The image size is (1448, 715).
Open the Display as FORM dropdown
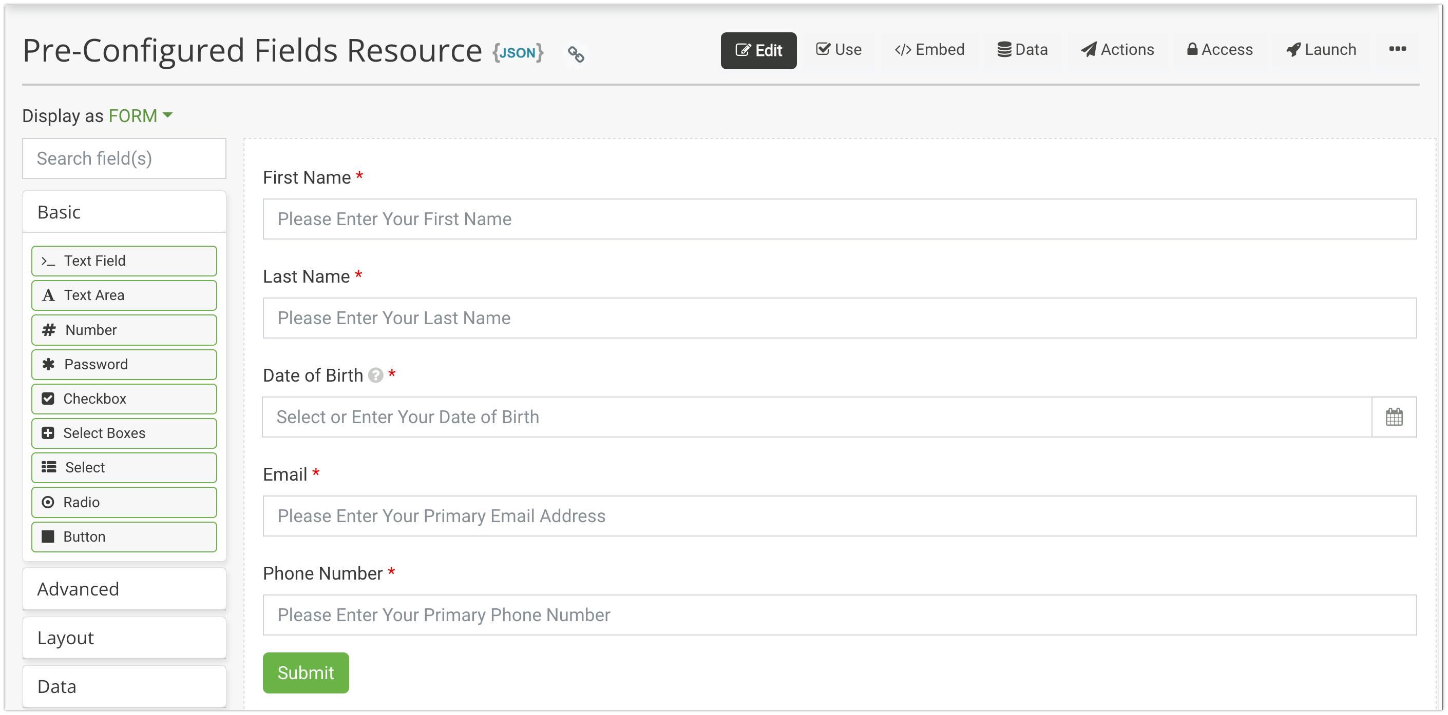[x=140, y=116]
